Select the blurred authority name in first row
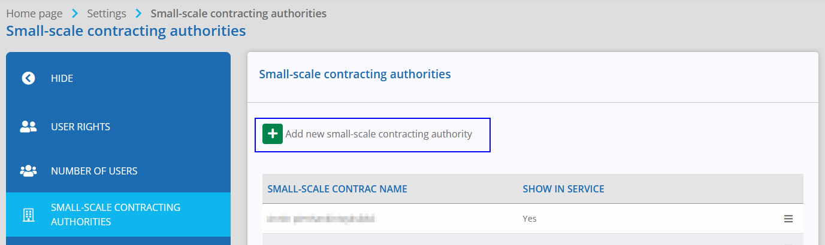 click(321, 219)
